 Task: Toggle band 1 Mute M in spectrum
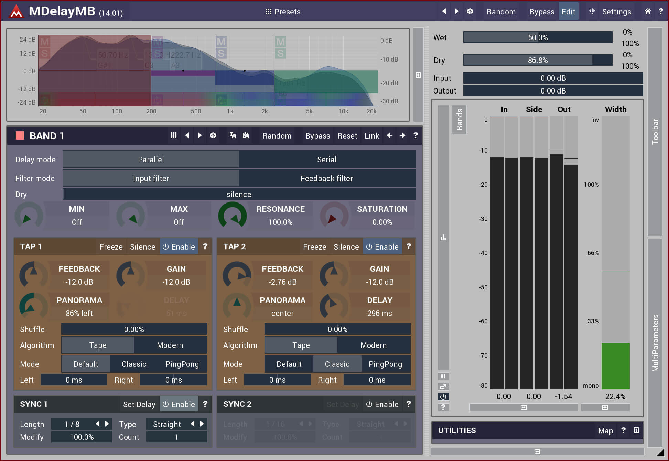pyautogui.click(x=44, y=42)
